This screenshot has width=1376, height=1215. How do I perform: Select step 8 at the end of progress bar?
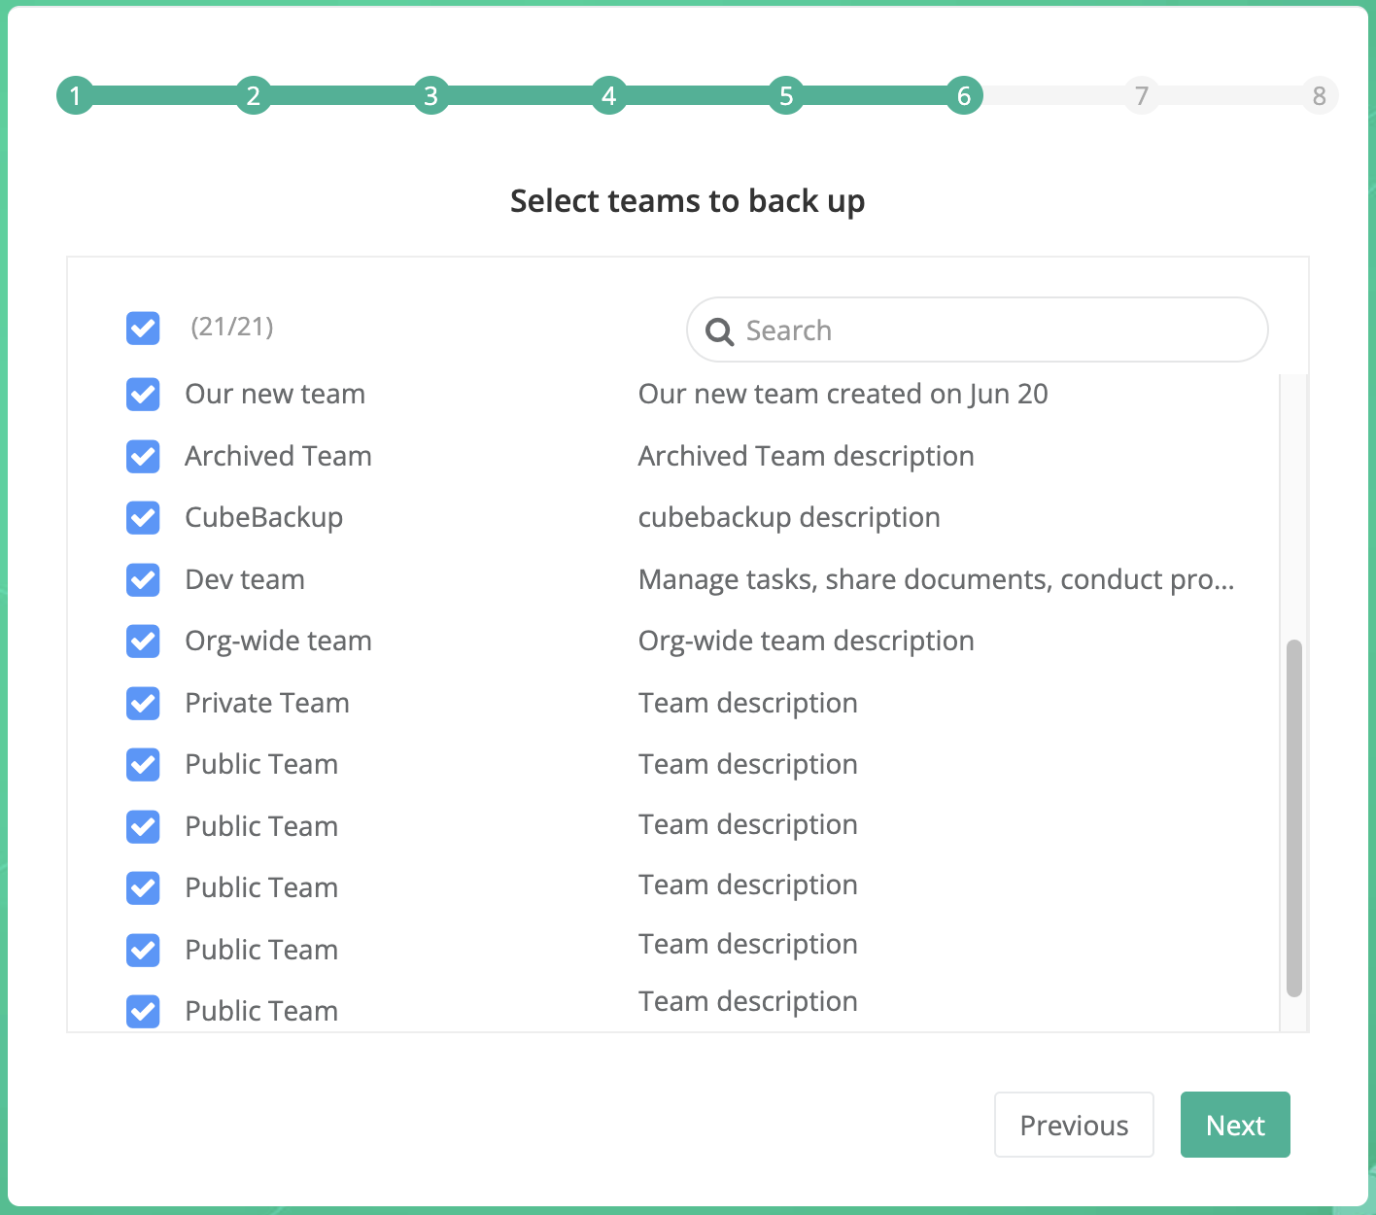click(x=1319, y=95)
